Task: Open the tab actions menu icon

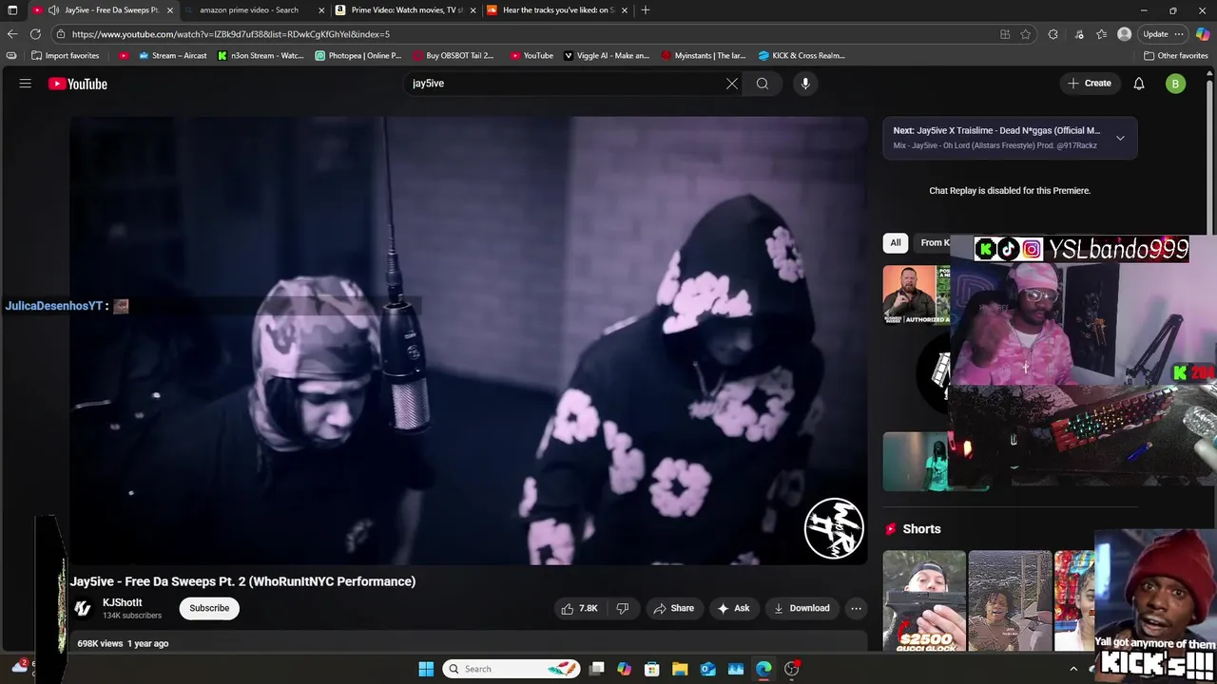Action: (x=12, y=10)
